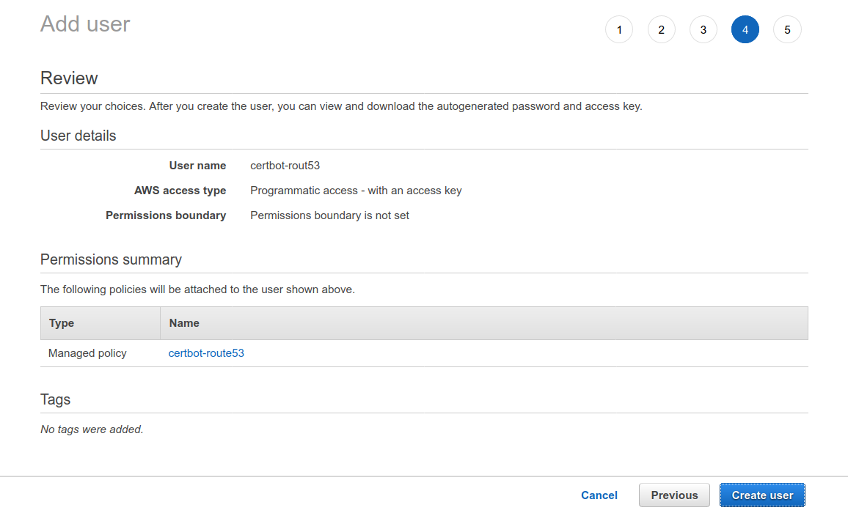Click the Tags section heading
Screen dimensions: 848x513
coord(55,399)
